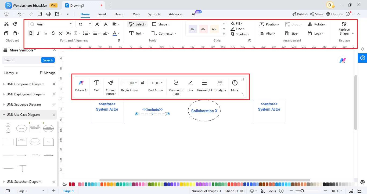The height and width of the screenshot is (194, 367).
Task: Toggle Italic formatting
Action: (38, 33)
